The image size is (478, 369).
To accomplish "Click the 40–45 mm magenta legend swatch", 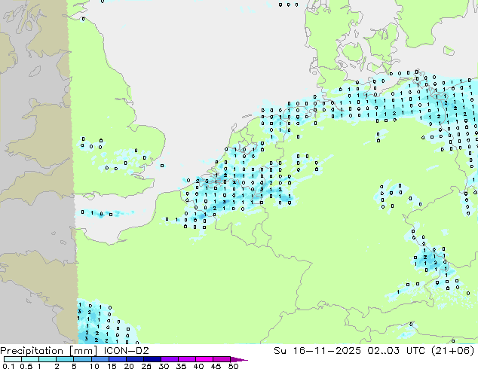I will [204, 359].
